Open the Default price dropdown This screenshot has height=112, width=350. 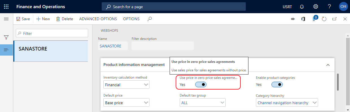click(126, 103)
